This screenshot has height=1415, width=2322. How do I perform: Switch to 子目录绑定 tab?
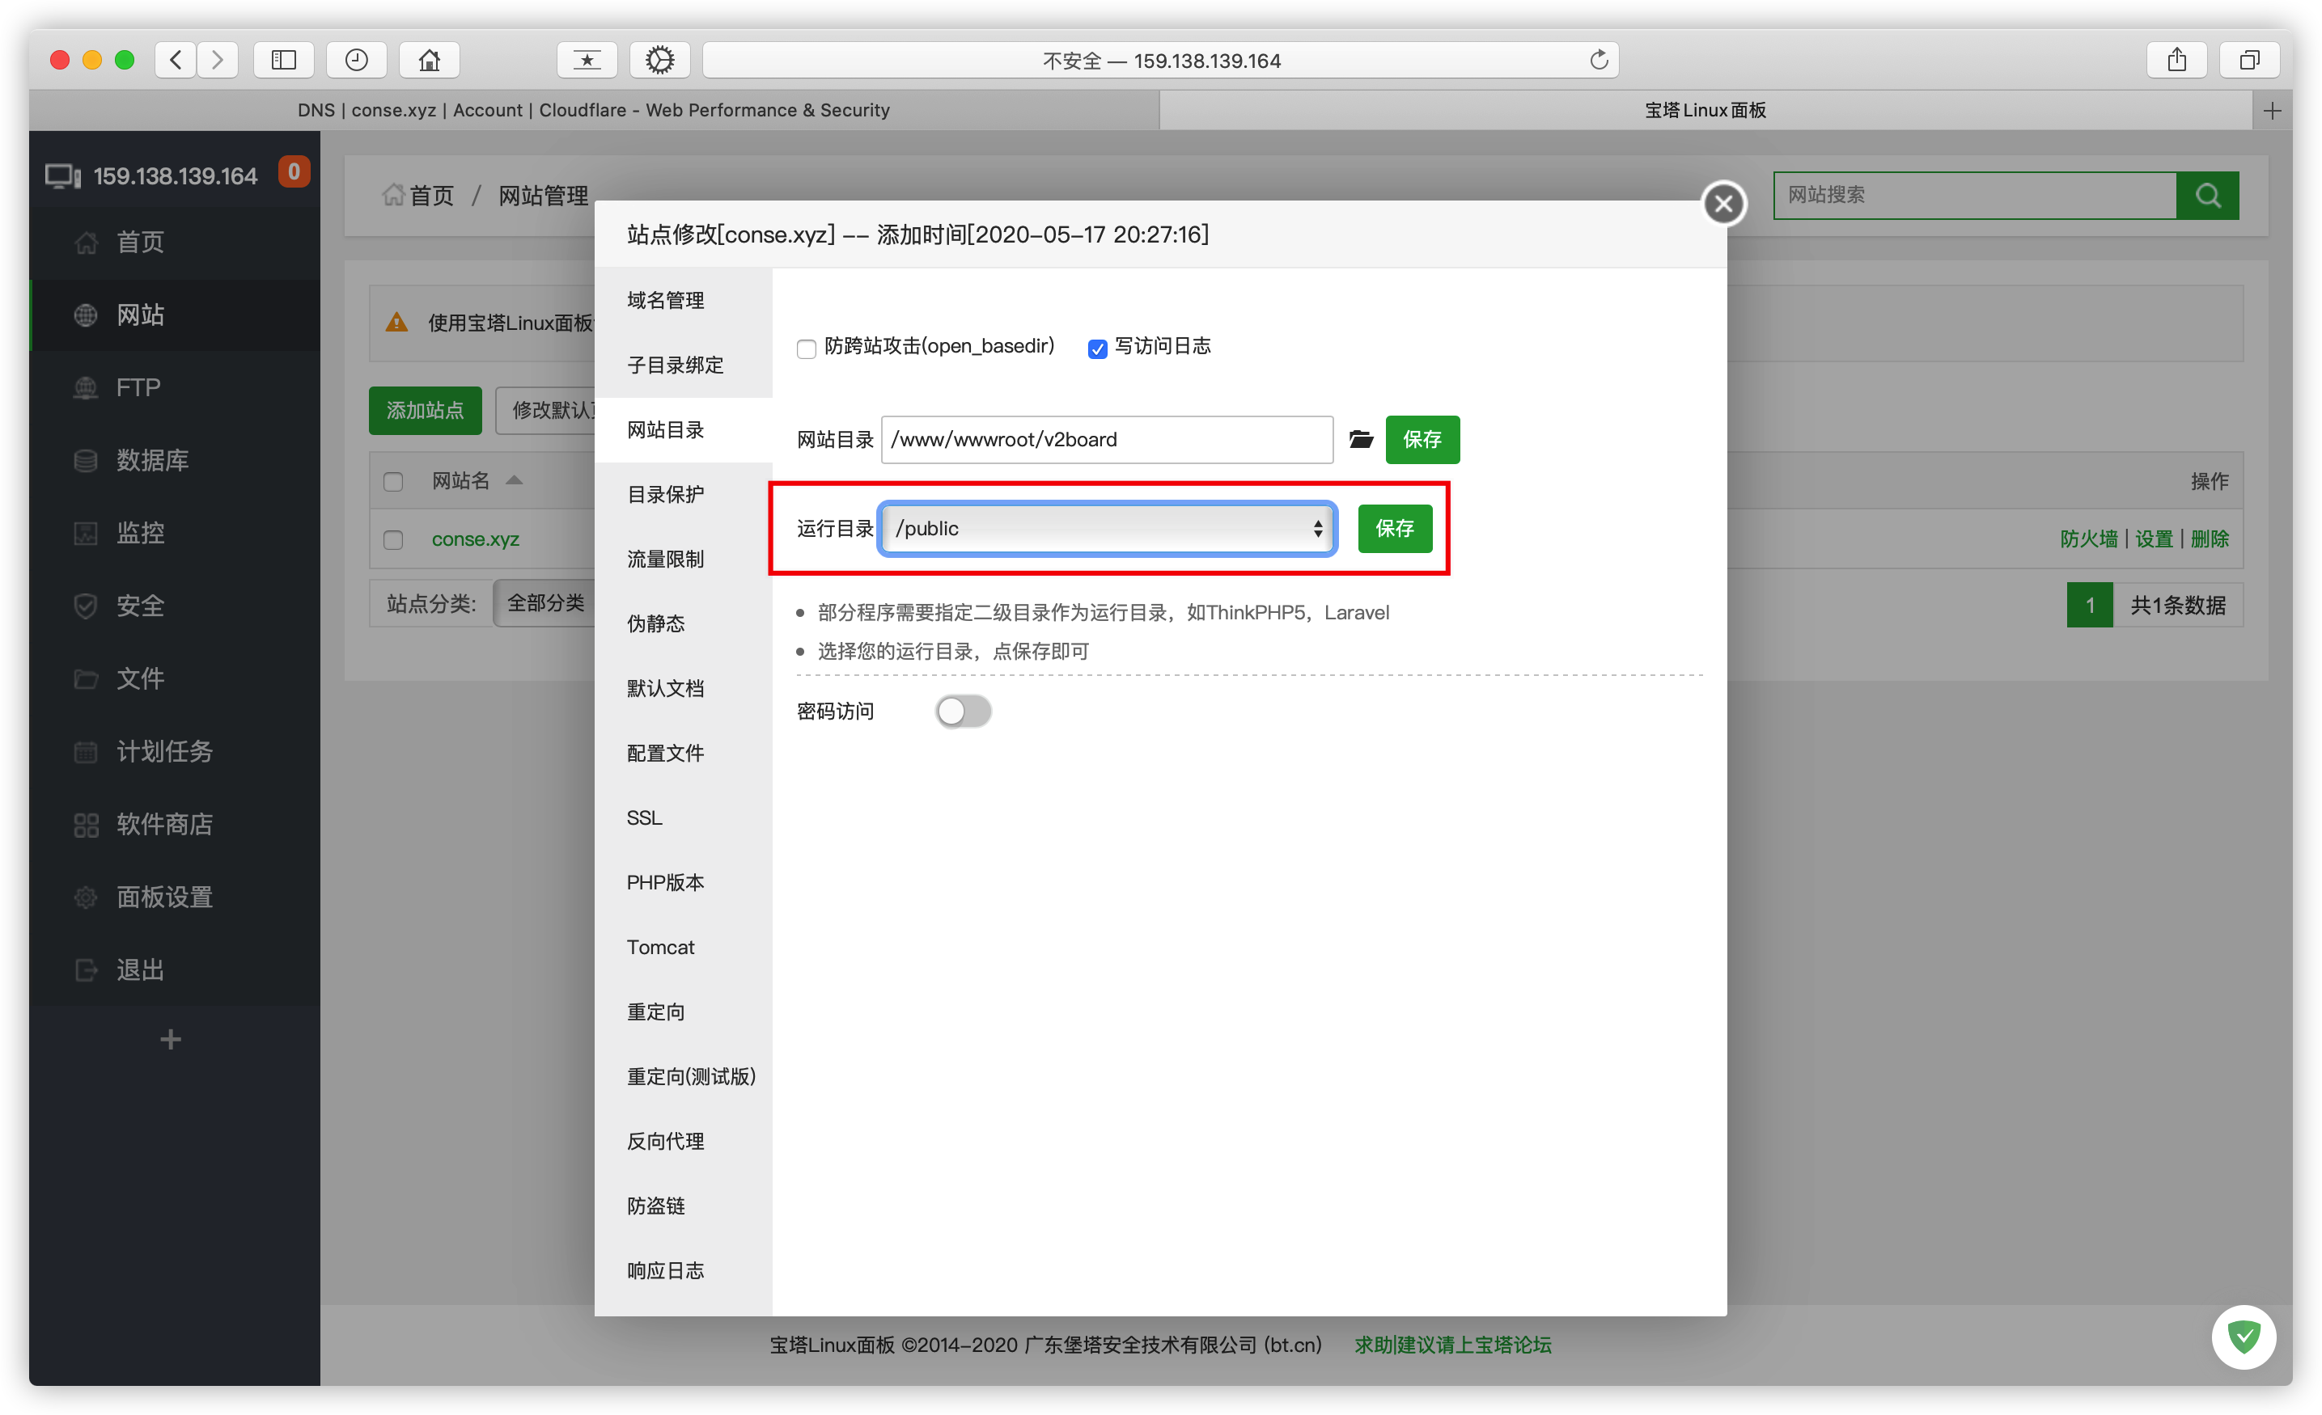[683, 365]
